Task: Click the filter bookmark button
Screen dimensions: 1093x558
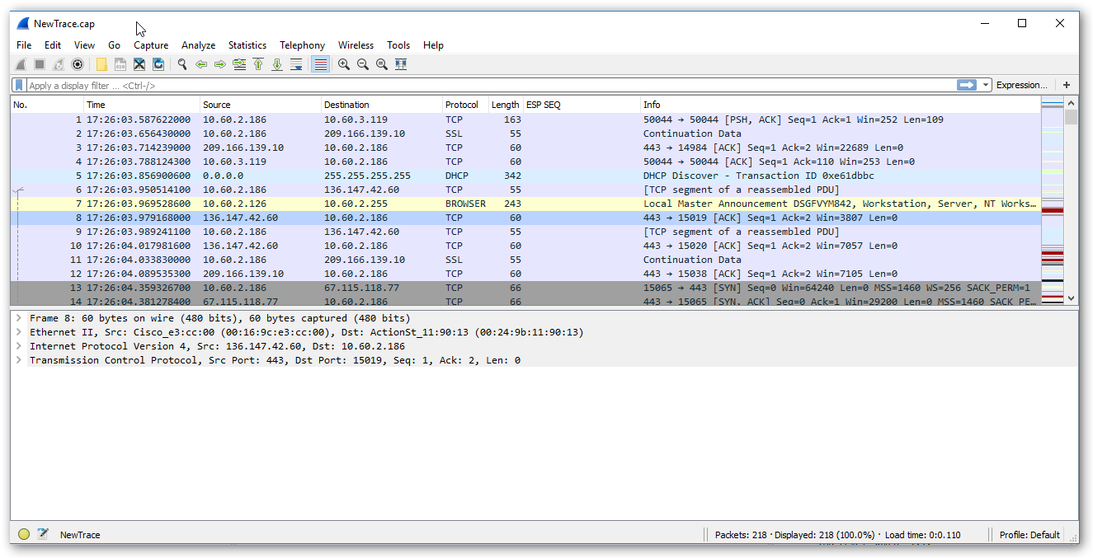Action: [19, 85]
